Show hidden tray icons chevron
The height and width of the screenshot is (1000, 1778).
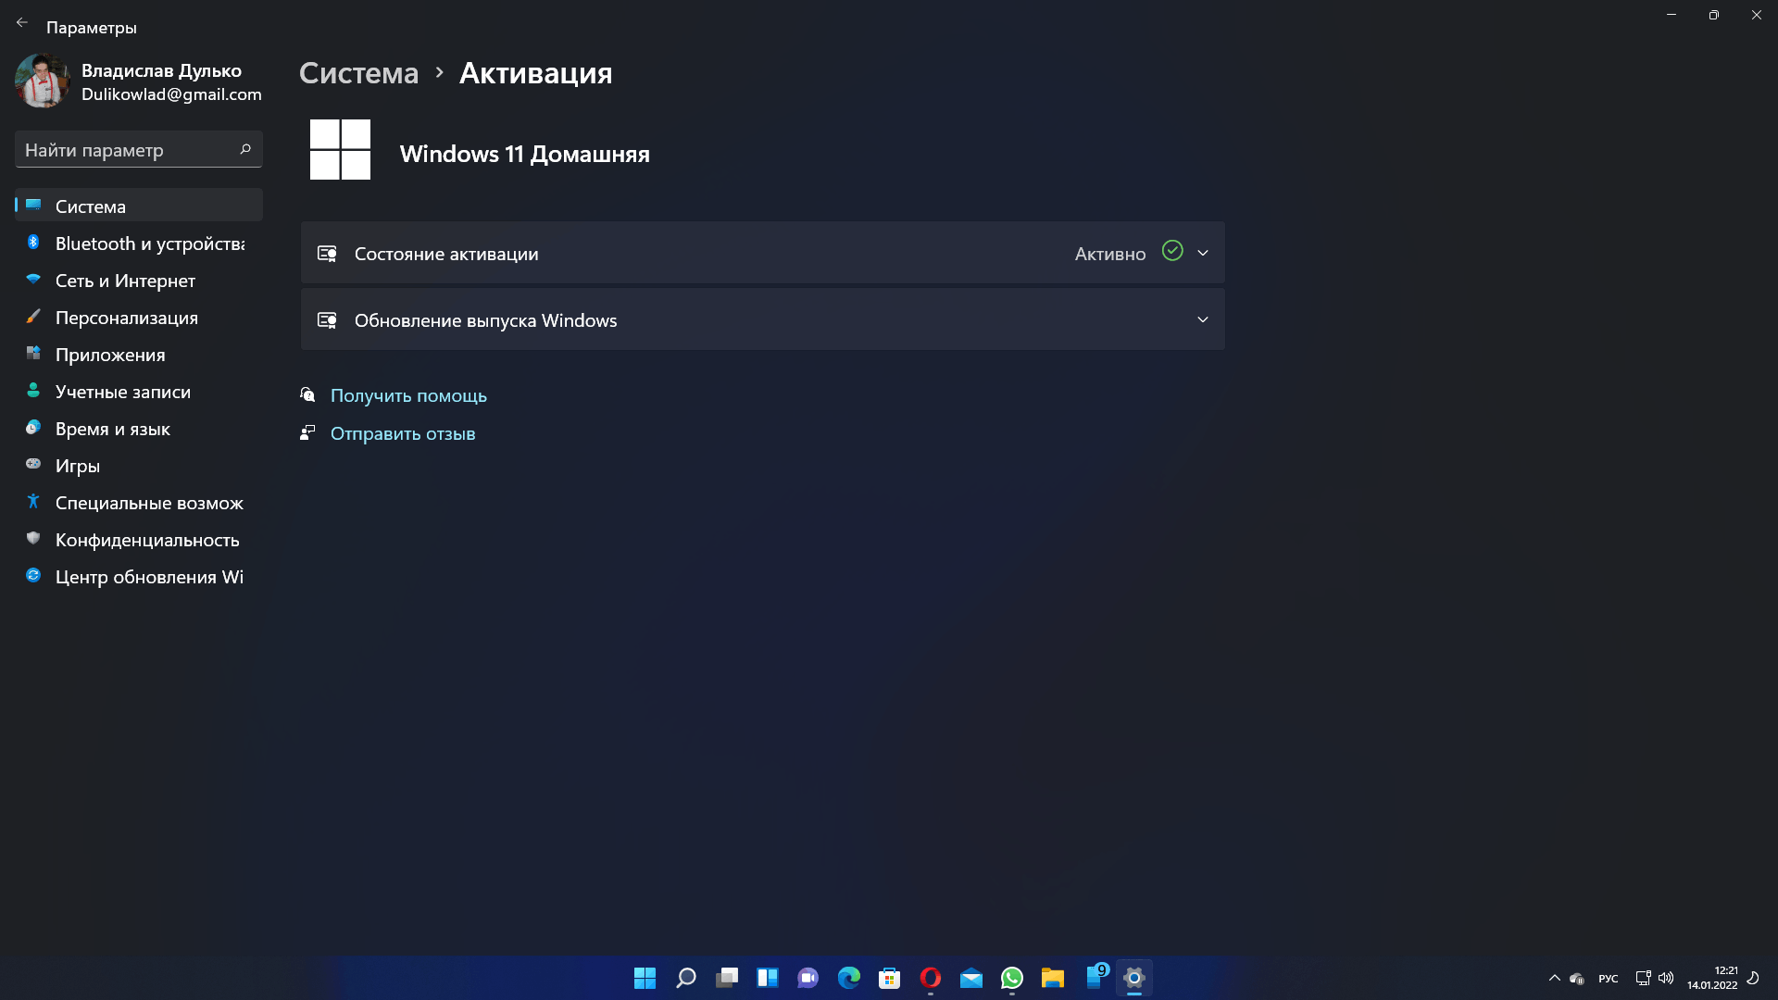coord(1554,978)
